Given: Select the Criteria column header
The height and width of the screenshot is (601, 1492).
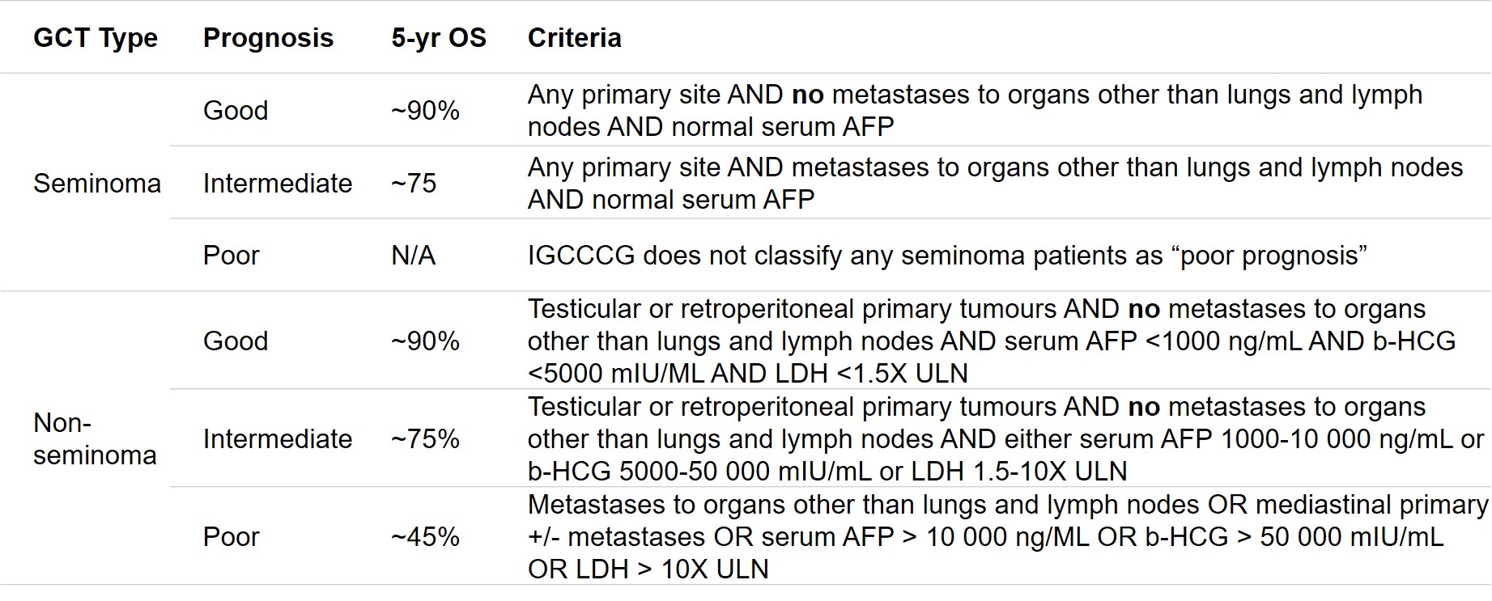Looking at the screenshot, I should (574, 38).
